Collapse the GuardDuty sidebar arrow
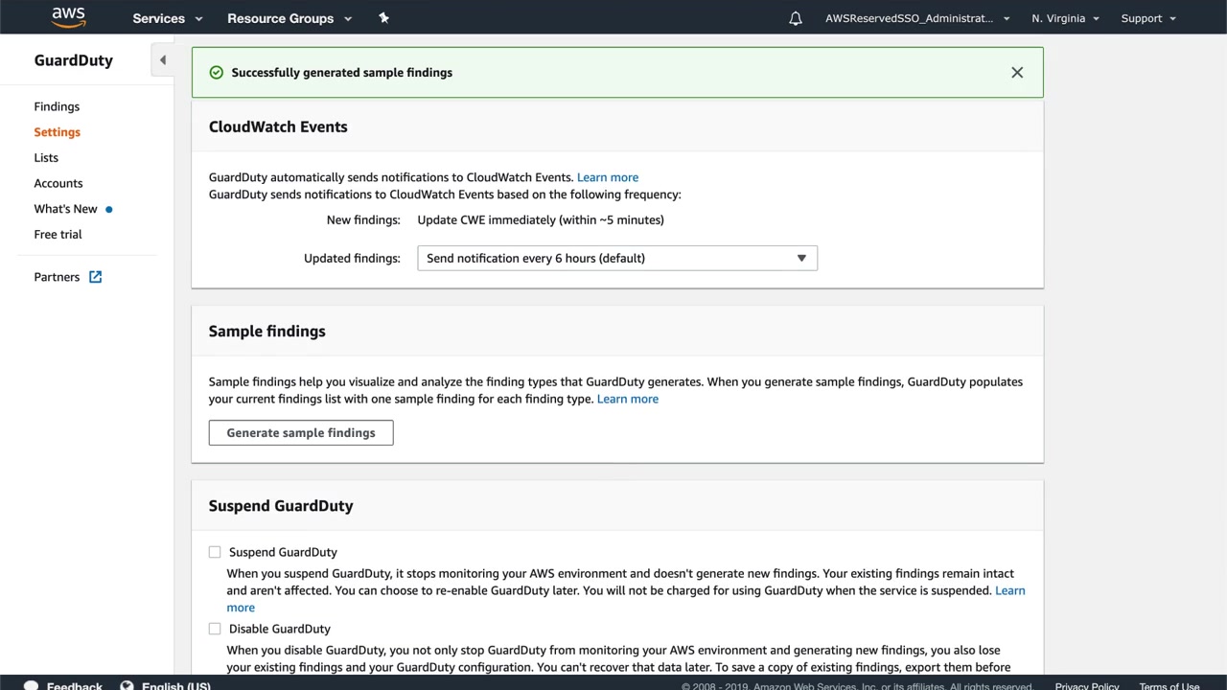The height and width of the screenshot is (690, 1227). coord(163,60)
